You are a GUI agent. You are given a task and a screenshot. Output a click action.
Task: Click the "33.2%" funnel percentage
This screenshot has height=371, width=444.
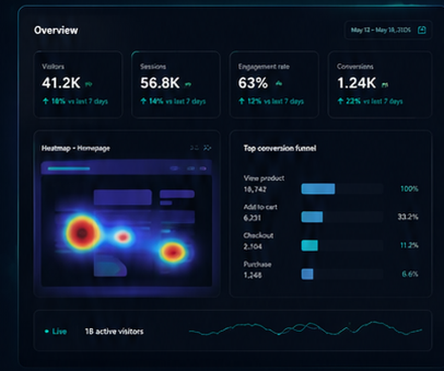[x=408, y=217]
